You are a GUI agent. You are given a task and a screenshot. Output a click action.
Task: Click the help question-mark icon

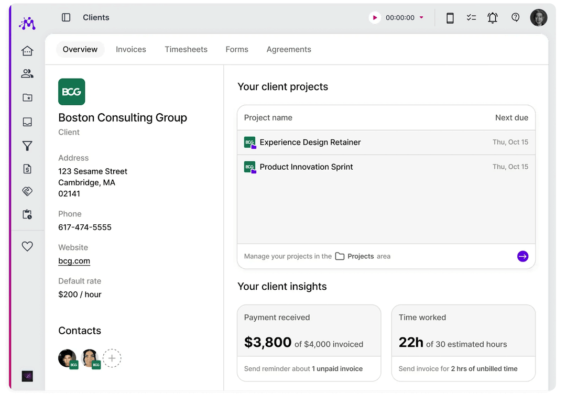pyautogui.click(x=515, y=17)
